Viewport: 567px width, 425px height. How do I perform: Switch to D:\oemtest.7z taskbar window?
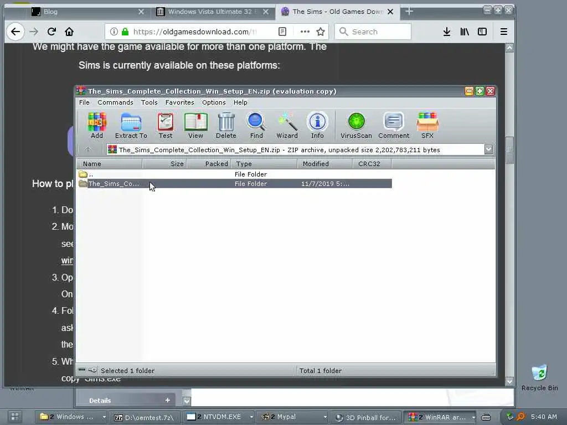coord(144,417)
